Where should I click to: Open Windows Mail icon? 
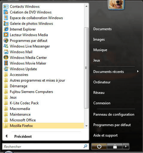point(6,52)
